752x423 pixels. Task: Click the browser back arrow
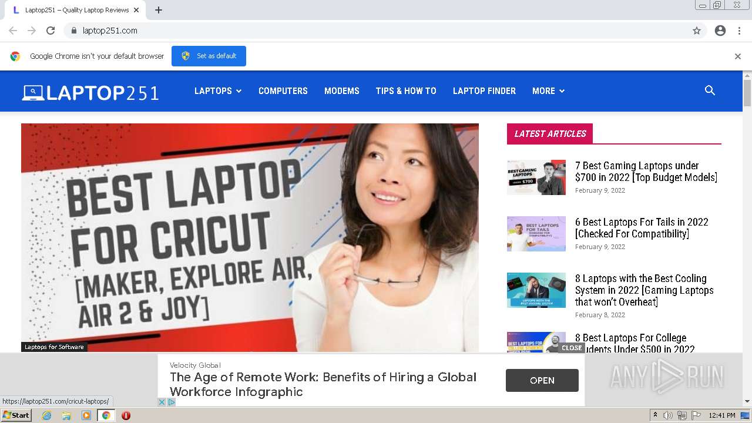pos(13,31)
